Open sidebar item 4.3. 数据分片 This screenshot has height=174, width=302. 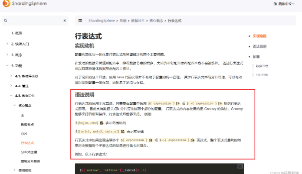(x=25, y=96)
